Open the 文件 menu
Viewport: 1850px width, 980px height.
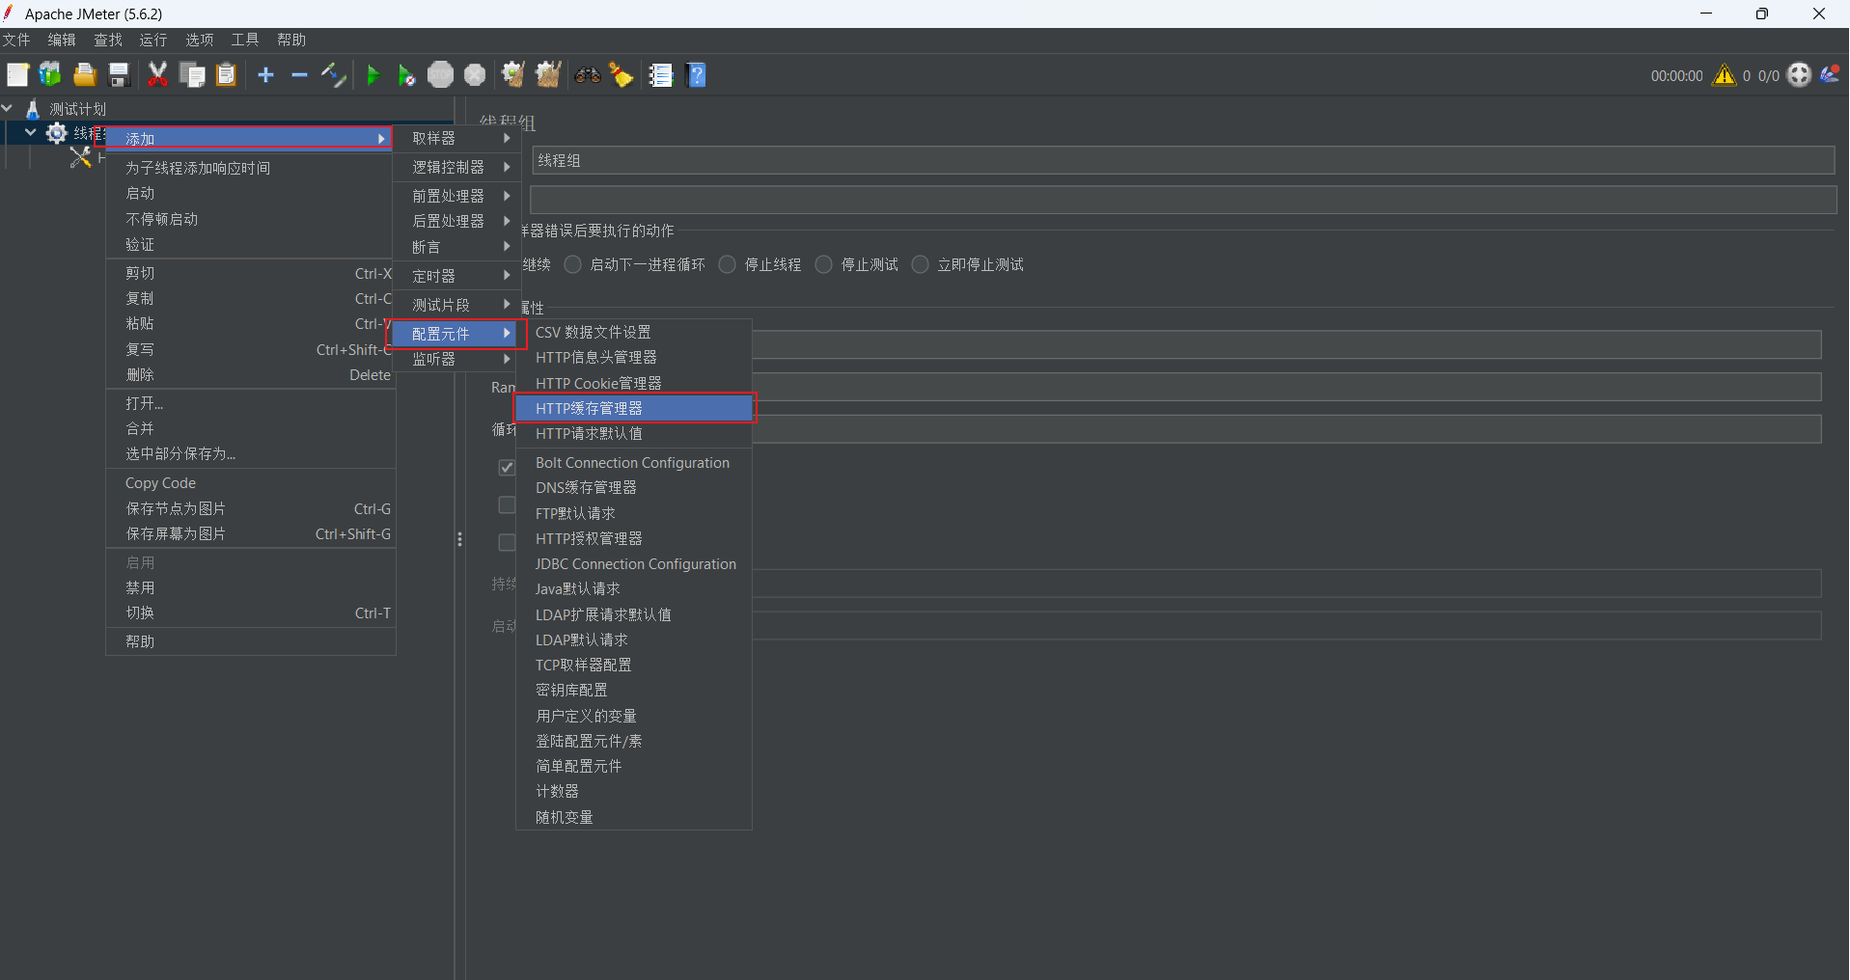coord(16,40)
